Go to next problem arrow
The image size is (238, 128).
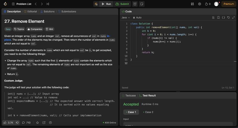tap(42, 4)
